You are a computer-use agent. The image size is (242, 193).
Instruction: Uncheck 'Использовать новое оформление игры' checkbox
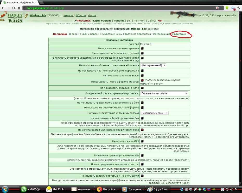pos(142,80)
